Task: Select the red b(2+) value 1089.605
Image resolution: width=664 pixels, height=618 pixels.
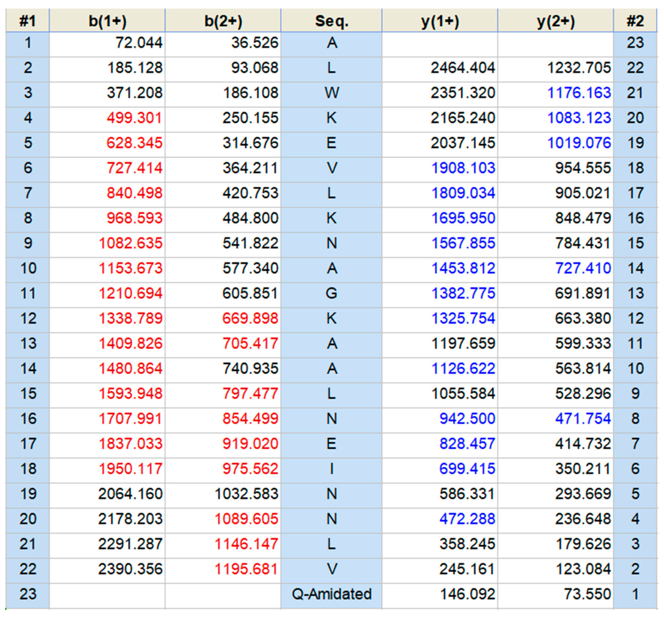Action: [x=247, y=519]
